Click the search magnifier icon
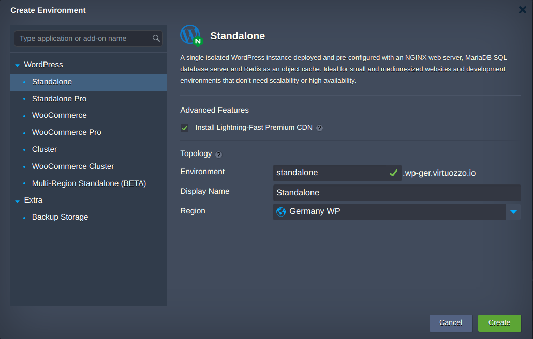Screen dimensions: 533x339 (156, 38)
